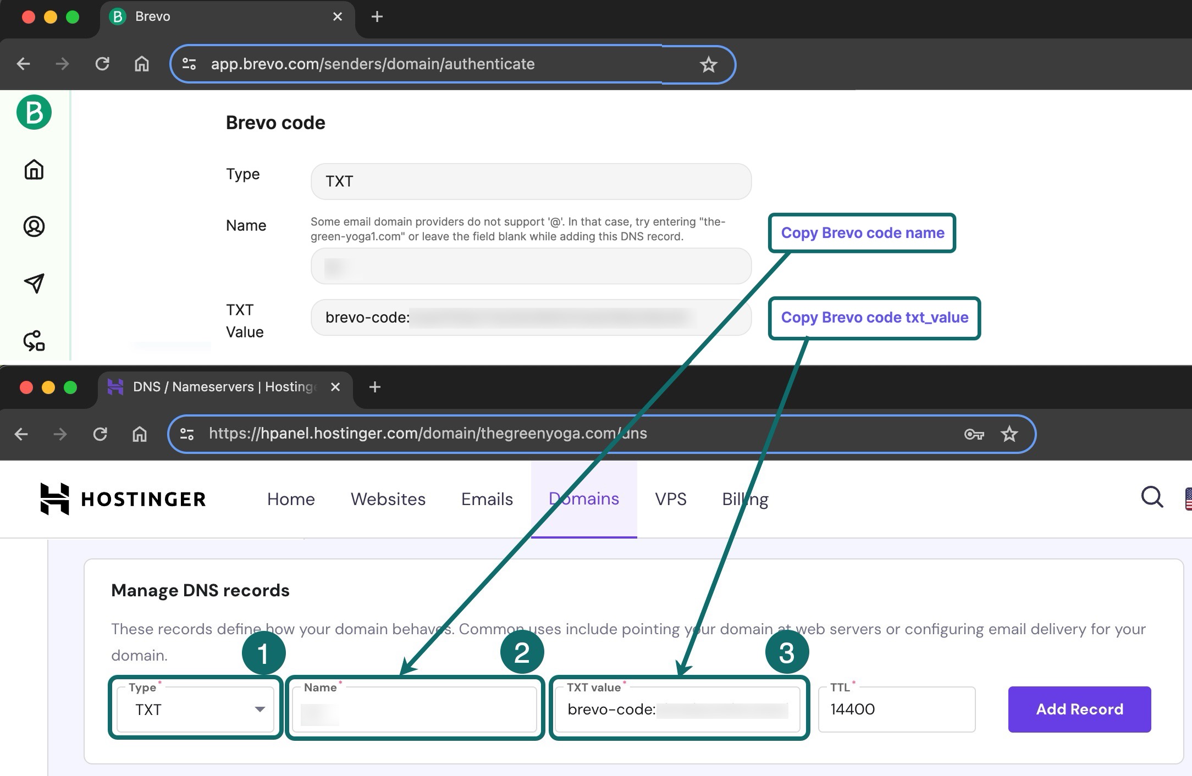Go forward in the Hostinger browser window
The image size is (1192, 776).
60,434
